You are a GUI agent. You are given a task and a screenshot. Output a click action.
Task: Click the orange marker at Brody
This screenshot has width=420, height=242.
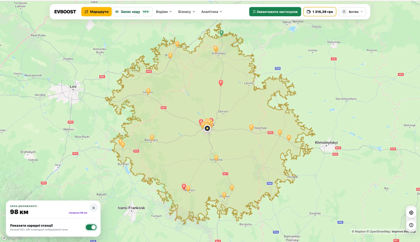point(170,55)
